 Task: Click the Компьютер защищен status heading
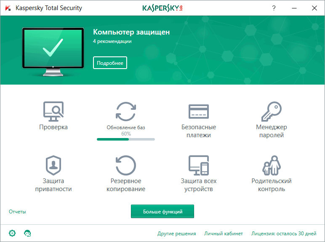click(131, 32)
